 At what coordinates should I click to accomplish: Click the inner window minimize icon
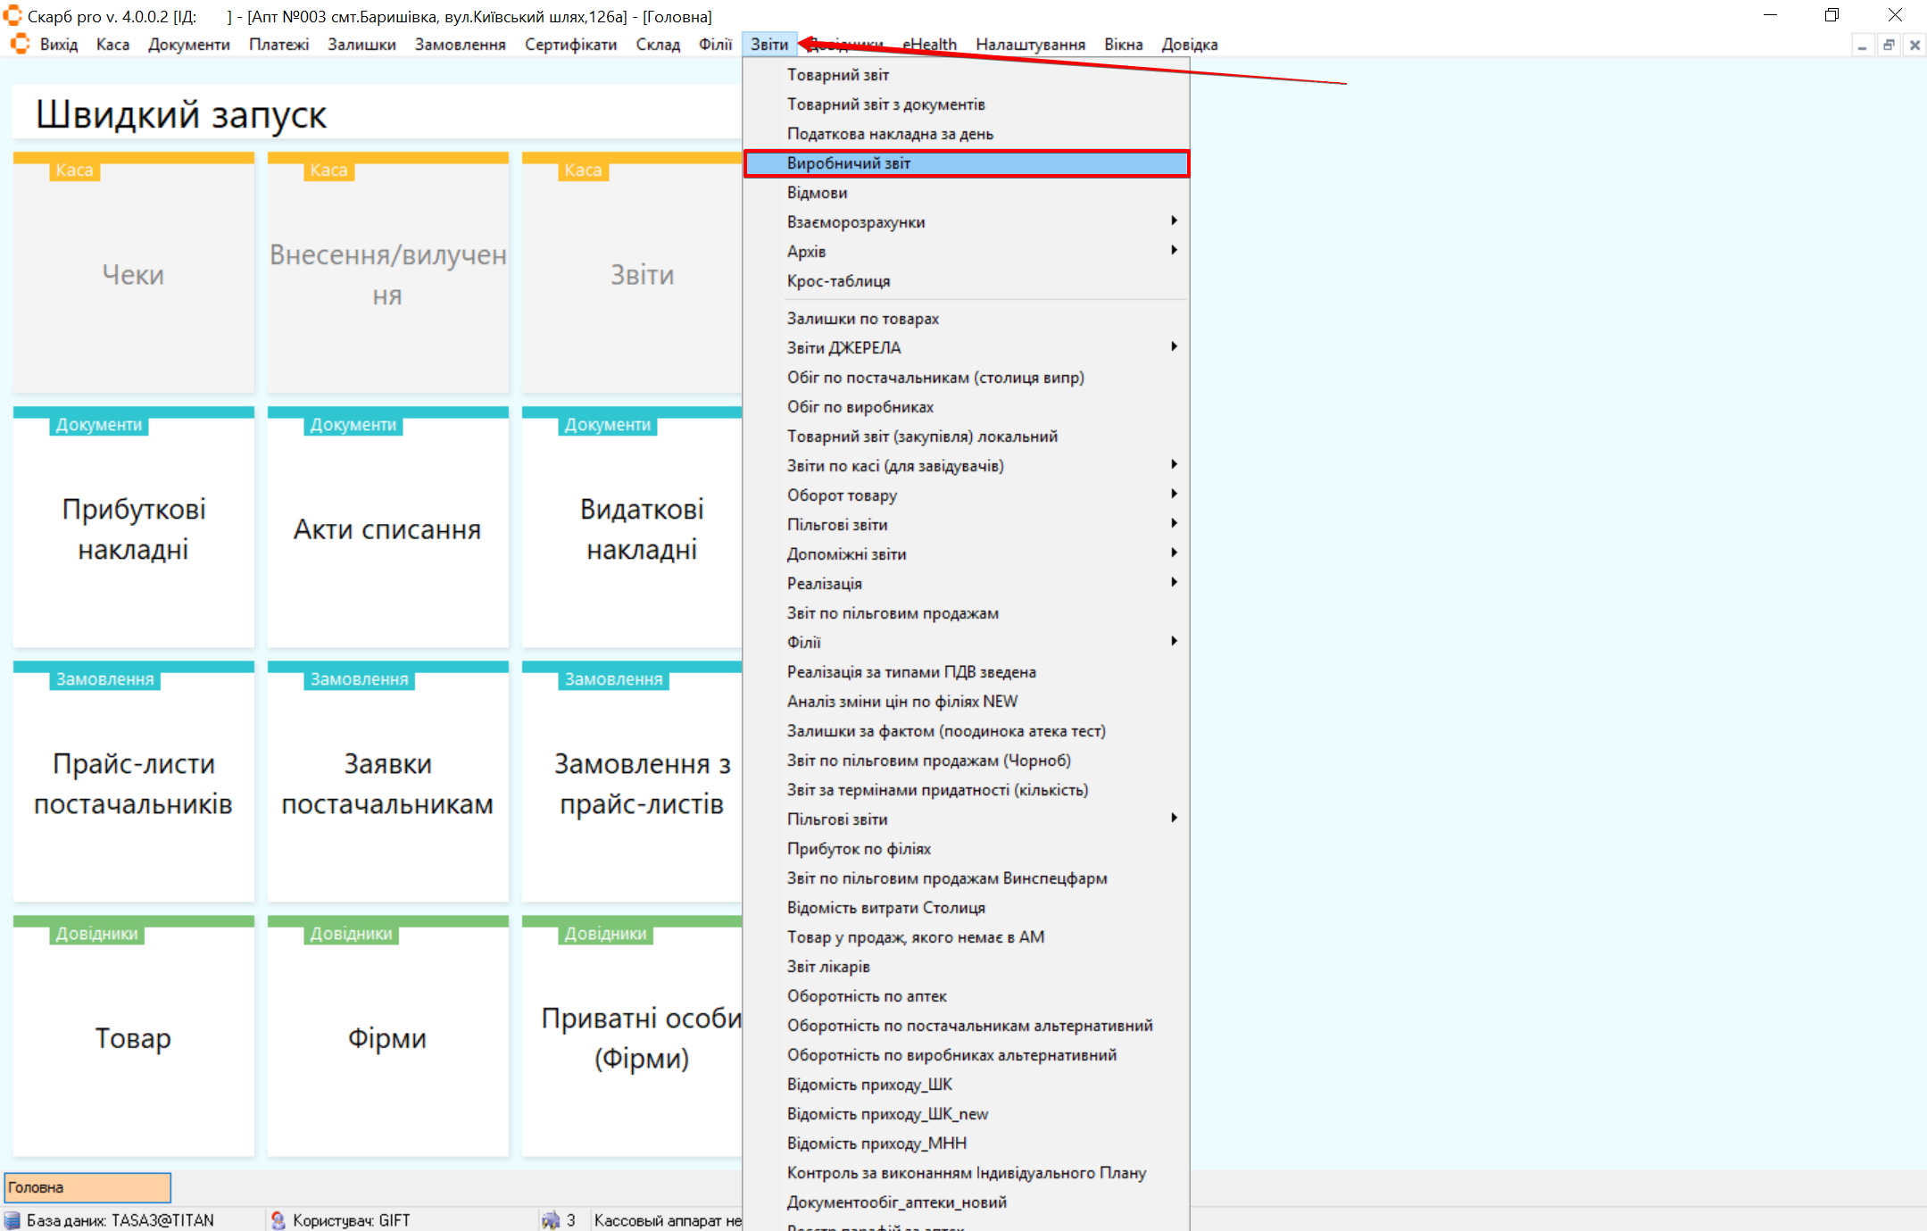coord(1862,45)
